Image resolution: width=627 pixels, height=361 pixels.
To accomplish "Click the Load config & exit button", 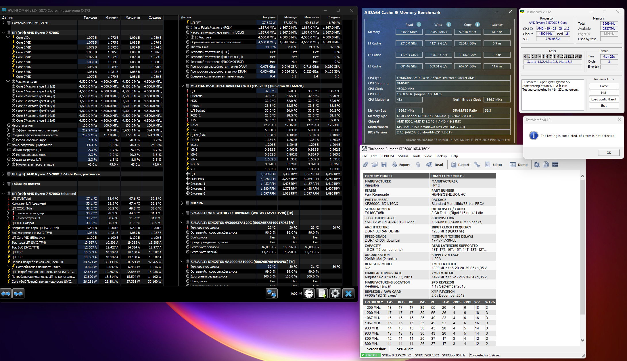I will pyautogui.click(x=603, y=99).
